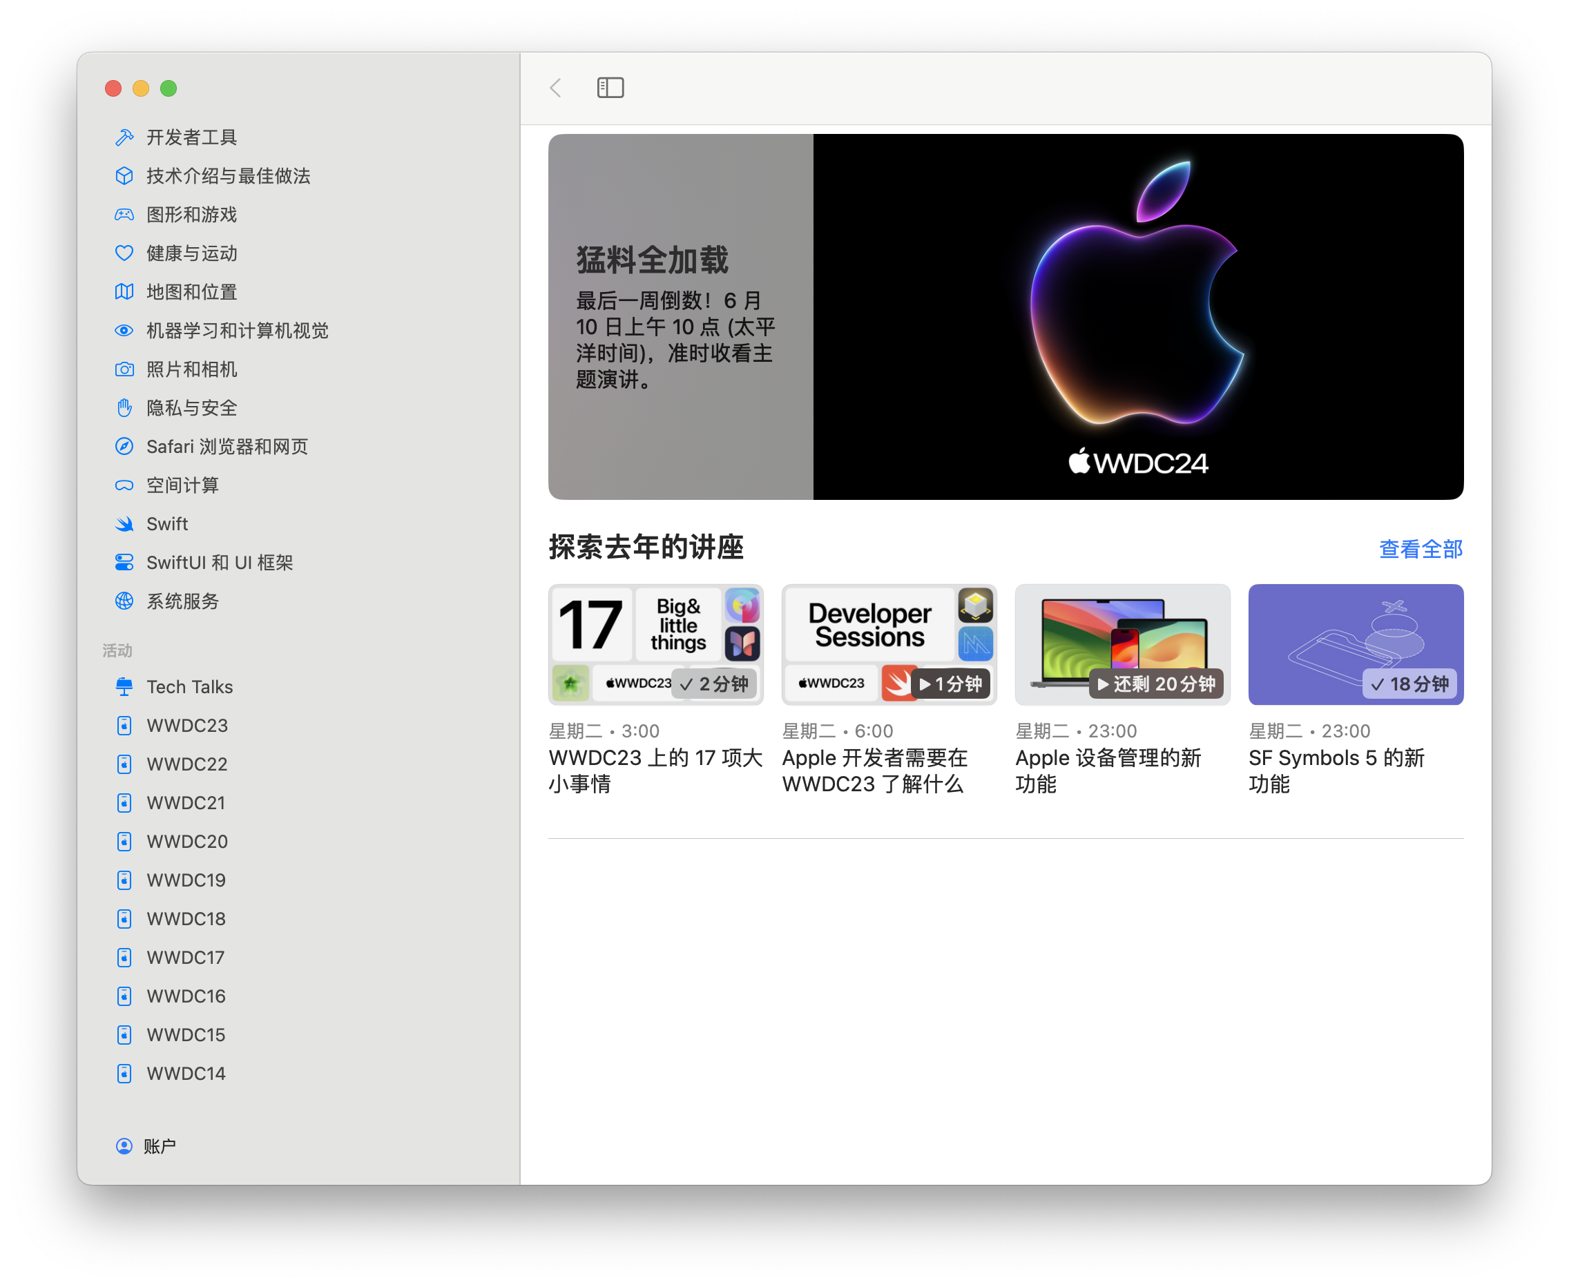The height and width of the screenshot is (1287, 1569).
Task: Toggle the sidebar with toolbar button
Action: [610, 88]
